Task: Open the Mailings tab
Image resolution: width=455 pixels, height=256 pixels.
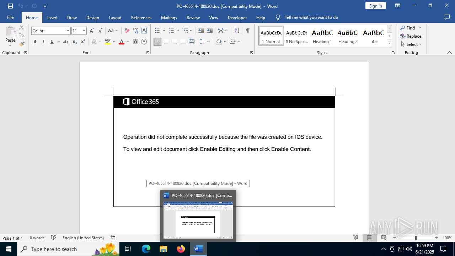Action: (169, 17)
